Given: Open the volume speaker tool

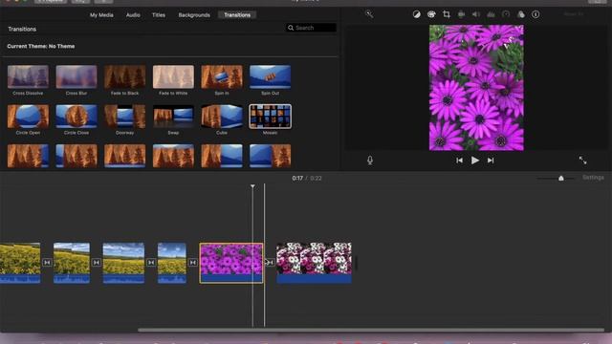Looking at the screenshot, I should click(x=476, y=14).
